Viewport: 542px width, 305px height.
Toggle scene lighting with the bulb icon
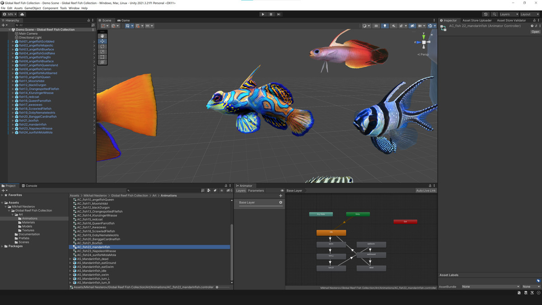pos(385,26)
